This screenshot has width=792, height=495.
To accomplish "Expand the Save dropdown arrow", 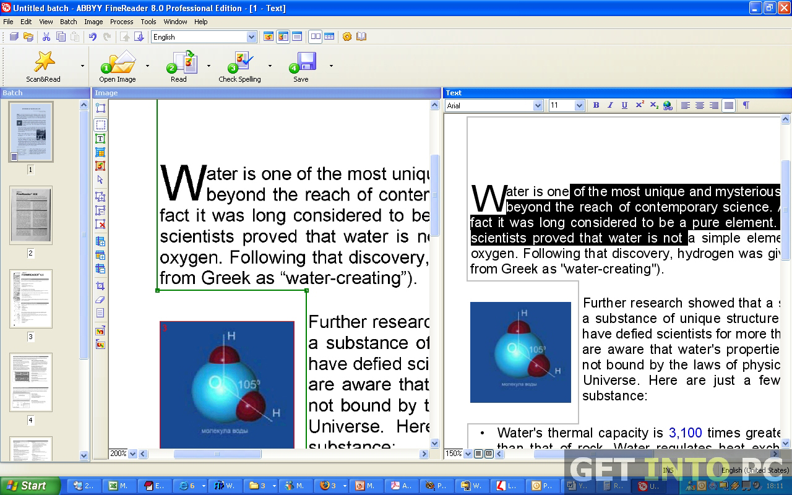I will coord(331,66).
